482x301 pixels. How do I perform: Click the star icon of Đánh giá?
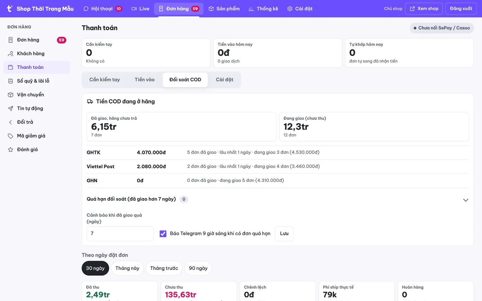(x=10, y=150)
